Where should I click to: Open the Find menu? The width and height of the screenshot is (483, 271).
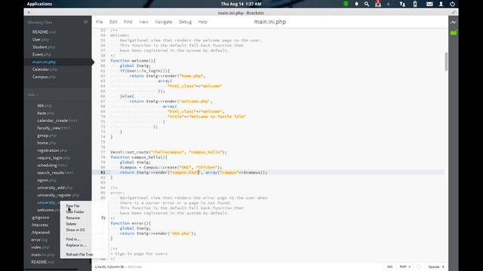(x=128, y=22)
